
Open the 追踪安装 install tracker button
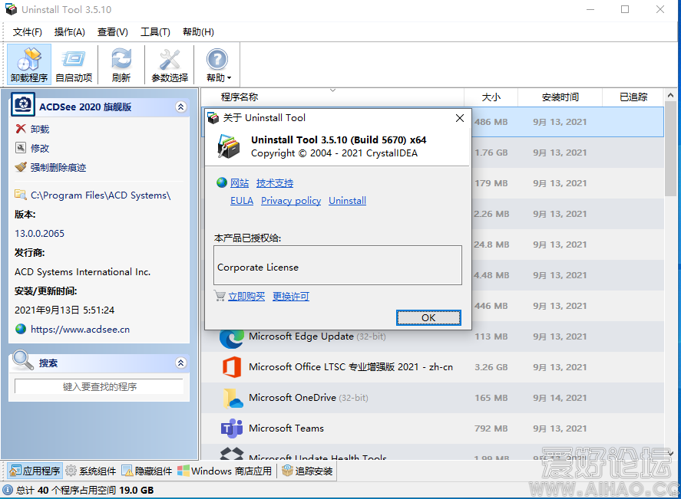[307, 471]
